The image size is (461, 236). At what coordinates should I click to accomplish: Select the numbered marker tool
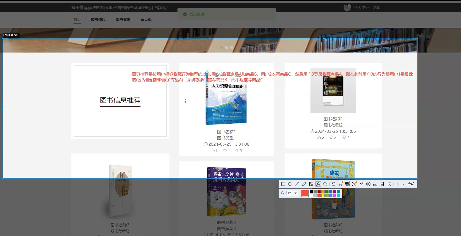click(x=325, y=184)
